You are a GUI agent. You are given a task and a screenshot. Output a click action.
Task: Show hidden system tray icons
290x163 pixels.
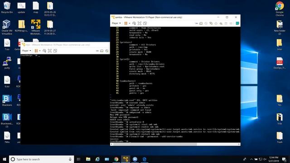pos(251,159)
